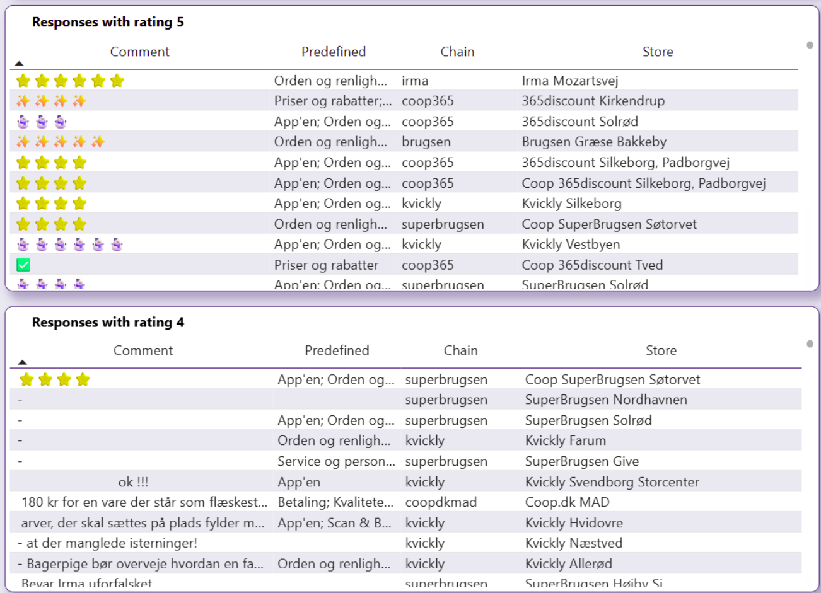Click the 'Service og person...' predefined cell
The height and width of the screenshot is (593, 821).
point(337,461)
